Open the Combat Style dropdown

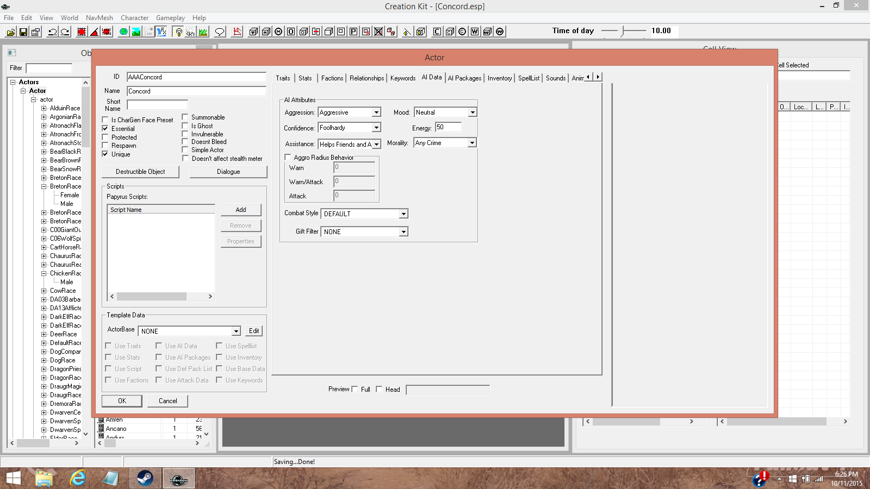[403, 214]
